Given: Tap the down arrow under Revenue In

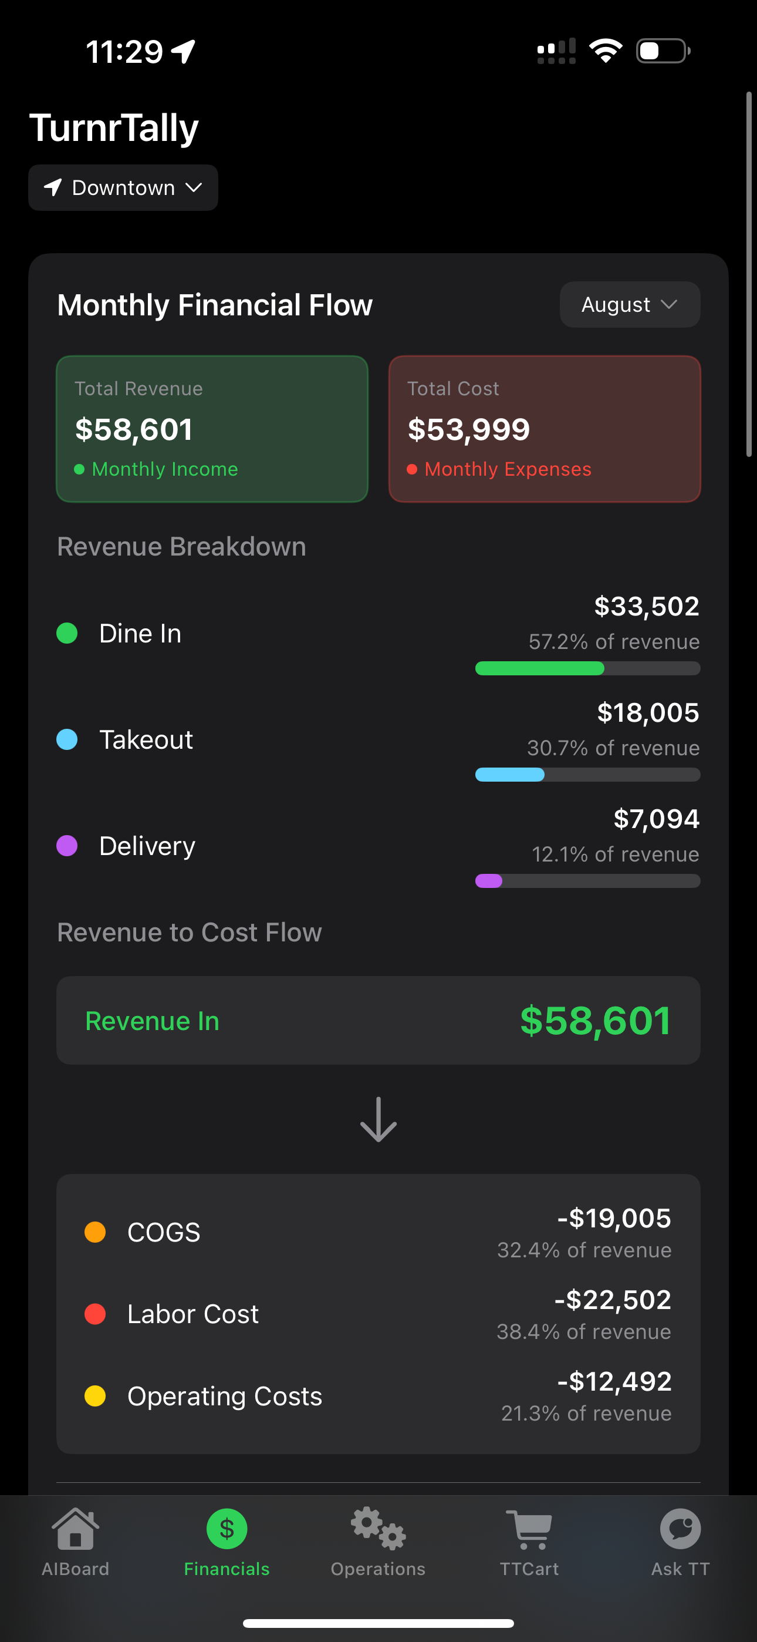Looking at the screenshot, I should pyautogui.click(x=378, y=1119).
